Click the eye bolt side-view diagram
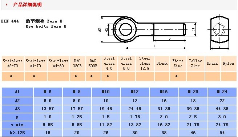 148,32
